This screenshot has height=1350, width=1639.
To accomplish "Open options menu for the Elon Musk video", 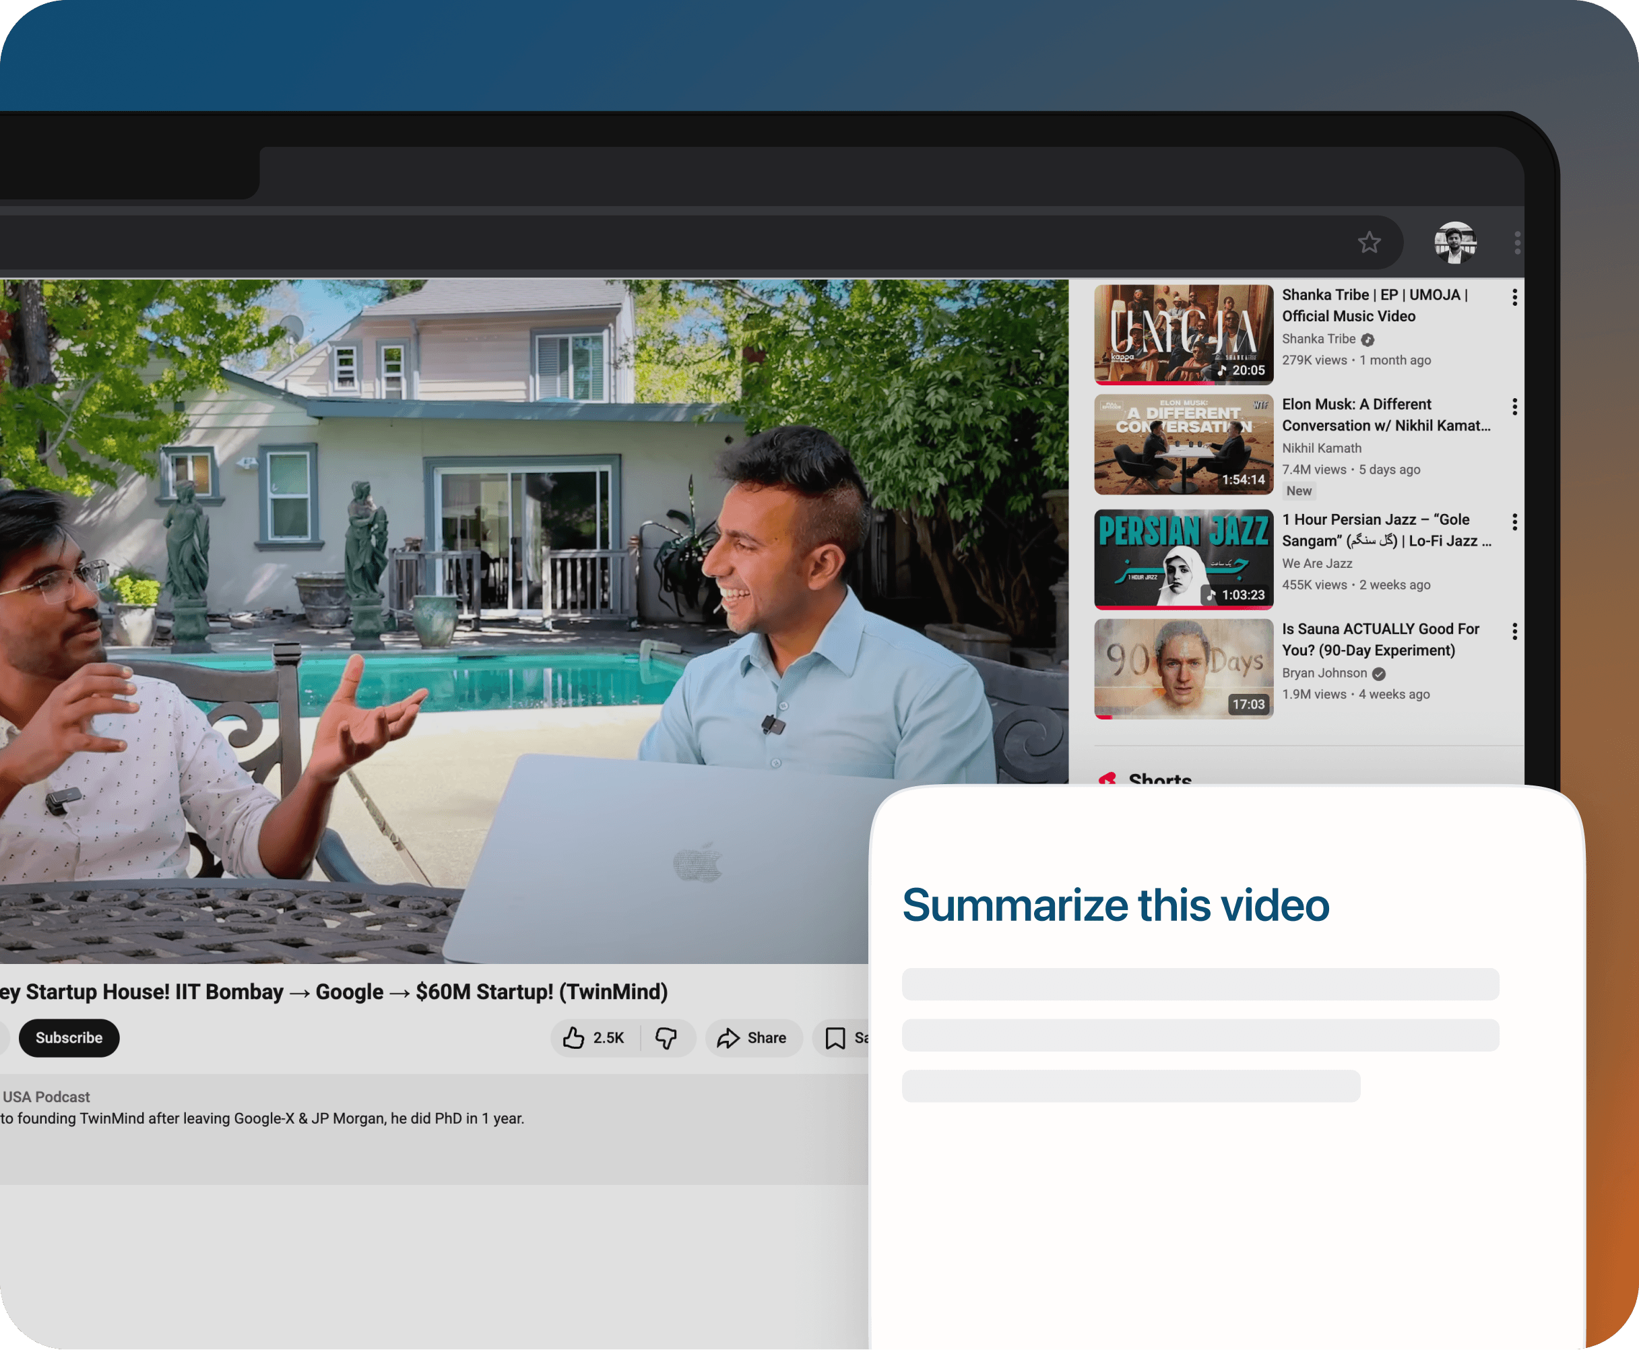I will pyautogui.click(x=1514, y=407).
